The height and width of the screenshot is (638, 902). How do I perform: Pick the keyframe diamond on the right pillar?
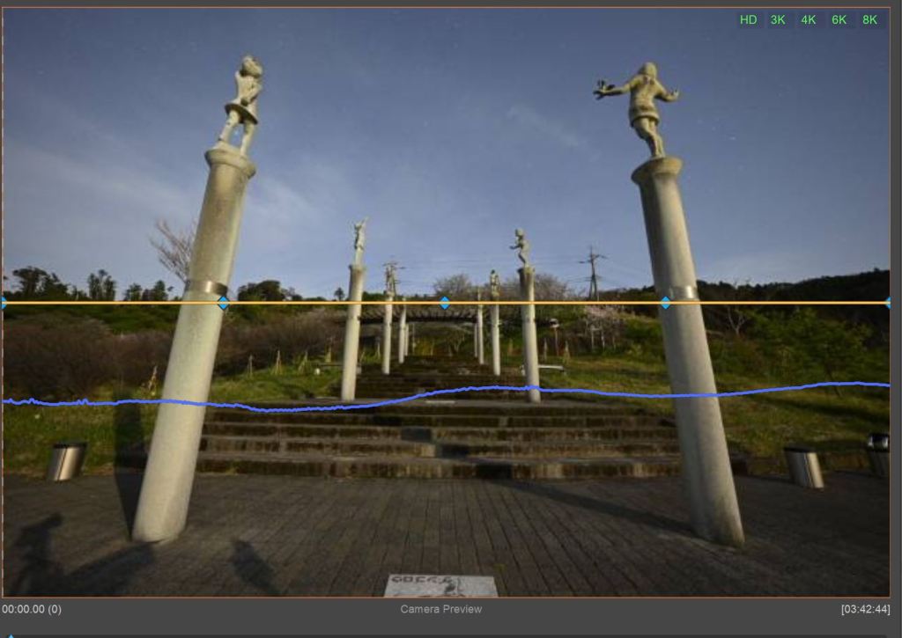pos(665,303)
